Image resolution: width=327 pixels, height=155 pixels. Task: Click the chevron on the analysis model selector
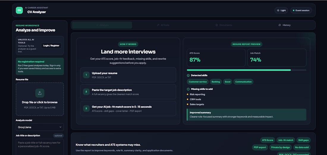(x=60, y=127)
